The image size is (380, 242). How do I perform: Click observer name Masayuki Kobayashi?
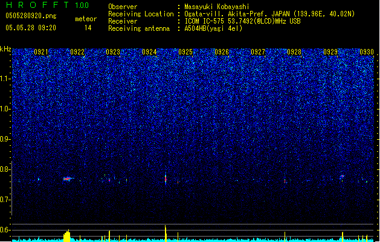click(217, 7)
